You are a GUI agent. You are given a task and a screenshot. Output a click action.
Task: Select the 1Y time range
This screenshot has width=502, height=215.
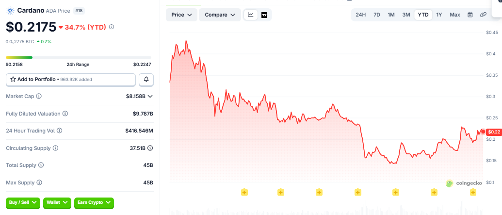439,15
